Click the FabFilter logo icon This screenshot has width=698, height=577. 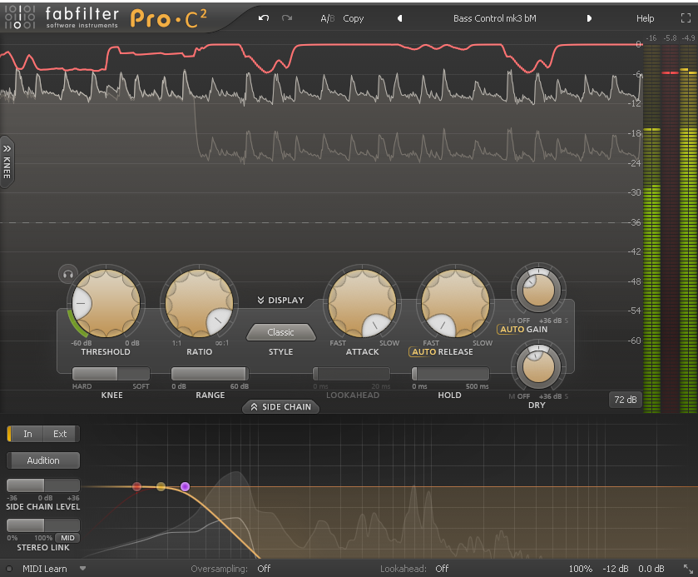(21, 17)
